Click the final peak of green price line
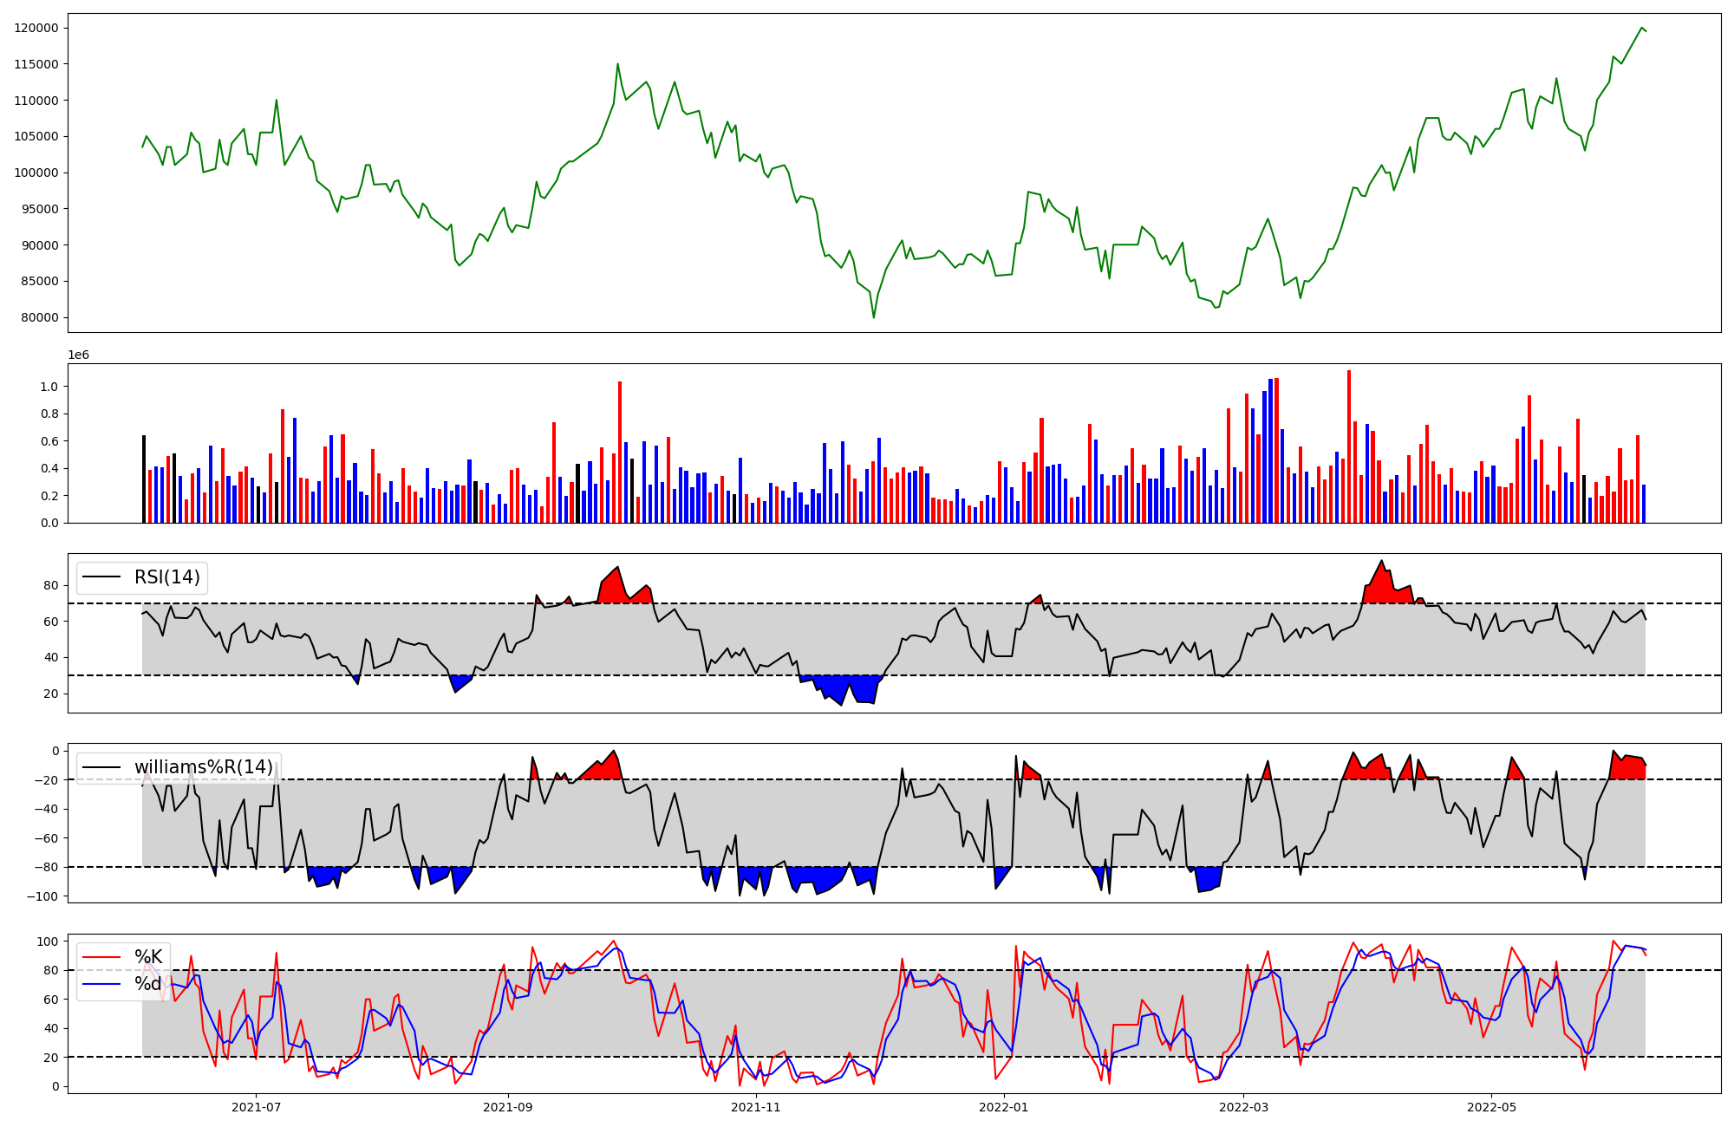Image resolution: width=1734 pixels, height=1127 pixels. coord(1642,29)
